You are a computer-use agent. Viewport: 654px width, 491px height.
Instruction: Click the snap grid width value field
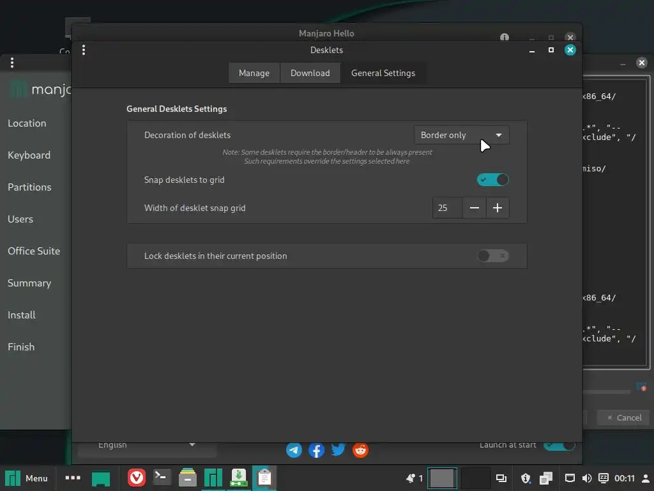pos(448,208)
